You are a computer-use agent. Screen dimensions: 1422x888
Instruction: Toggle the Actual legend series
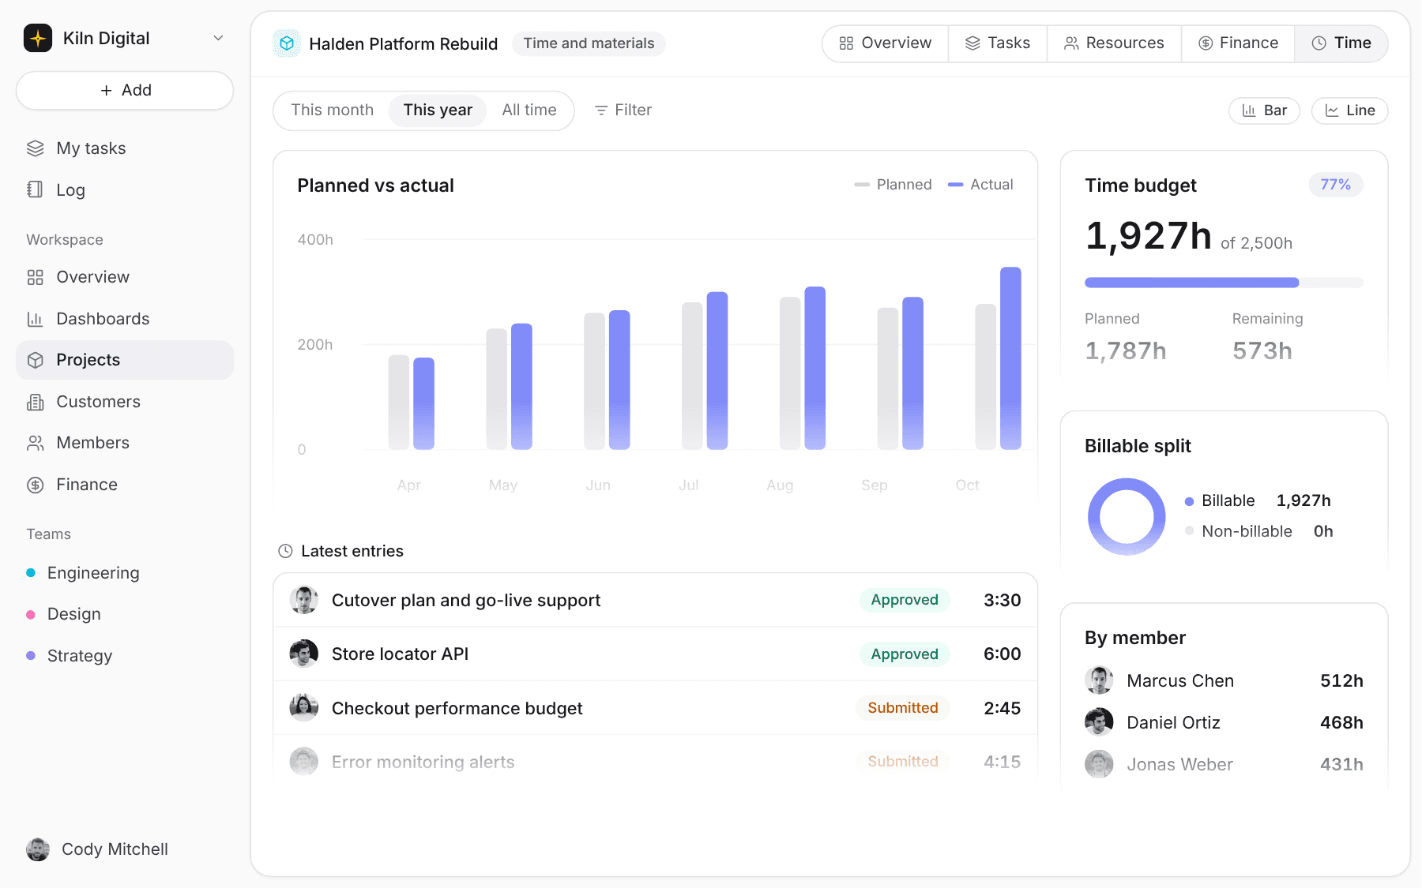coord(980,185)
